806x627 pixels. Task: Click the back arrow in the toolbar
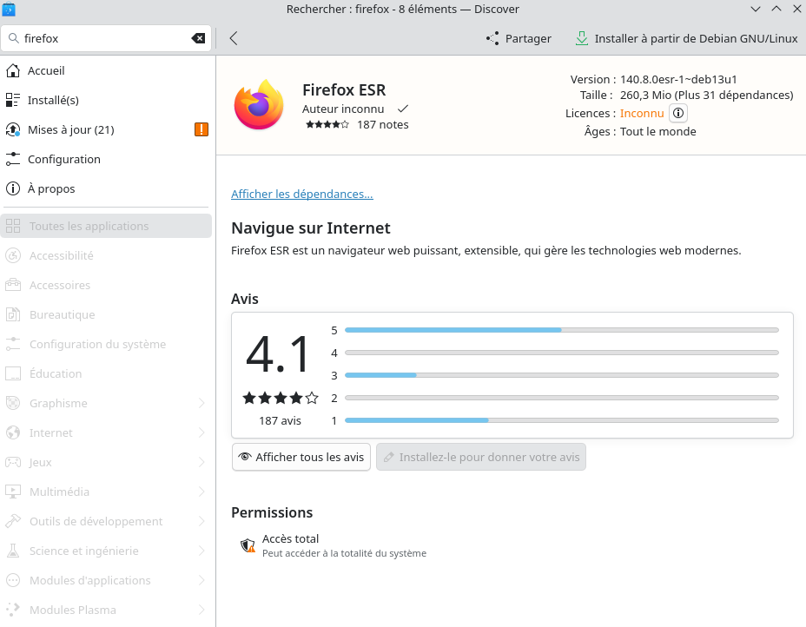pos(234,38)
